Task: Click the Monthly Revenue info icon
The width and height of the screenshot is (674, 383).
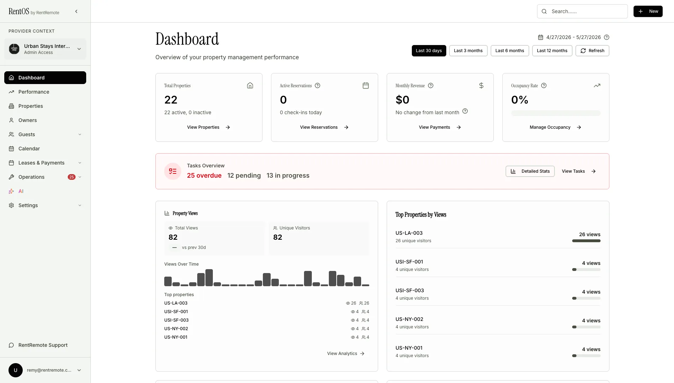Action: [431, 85]
